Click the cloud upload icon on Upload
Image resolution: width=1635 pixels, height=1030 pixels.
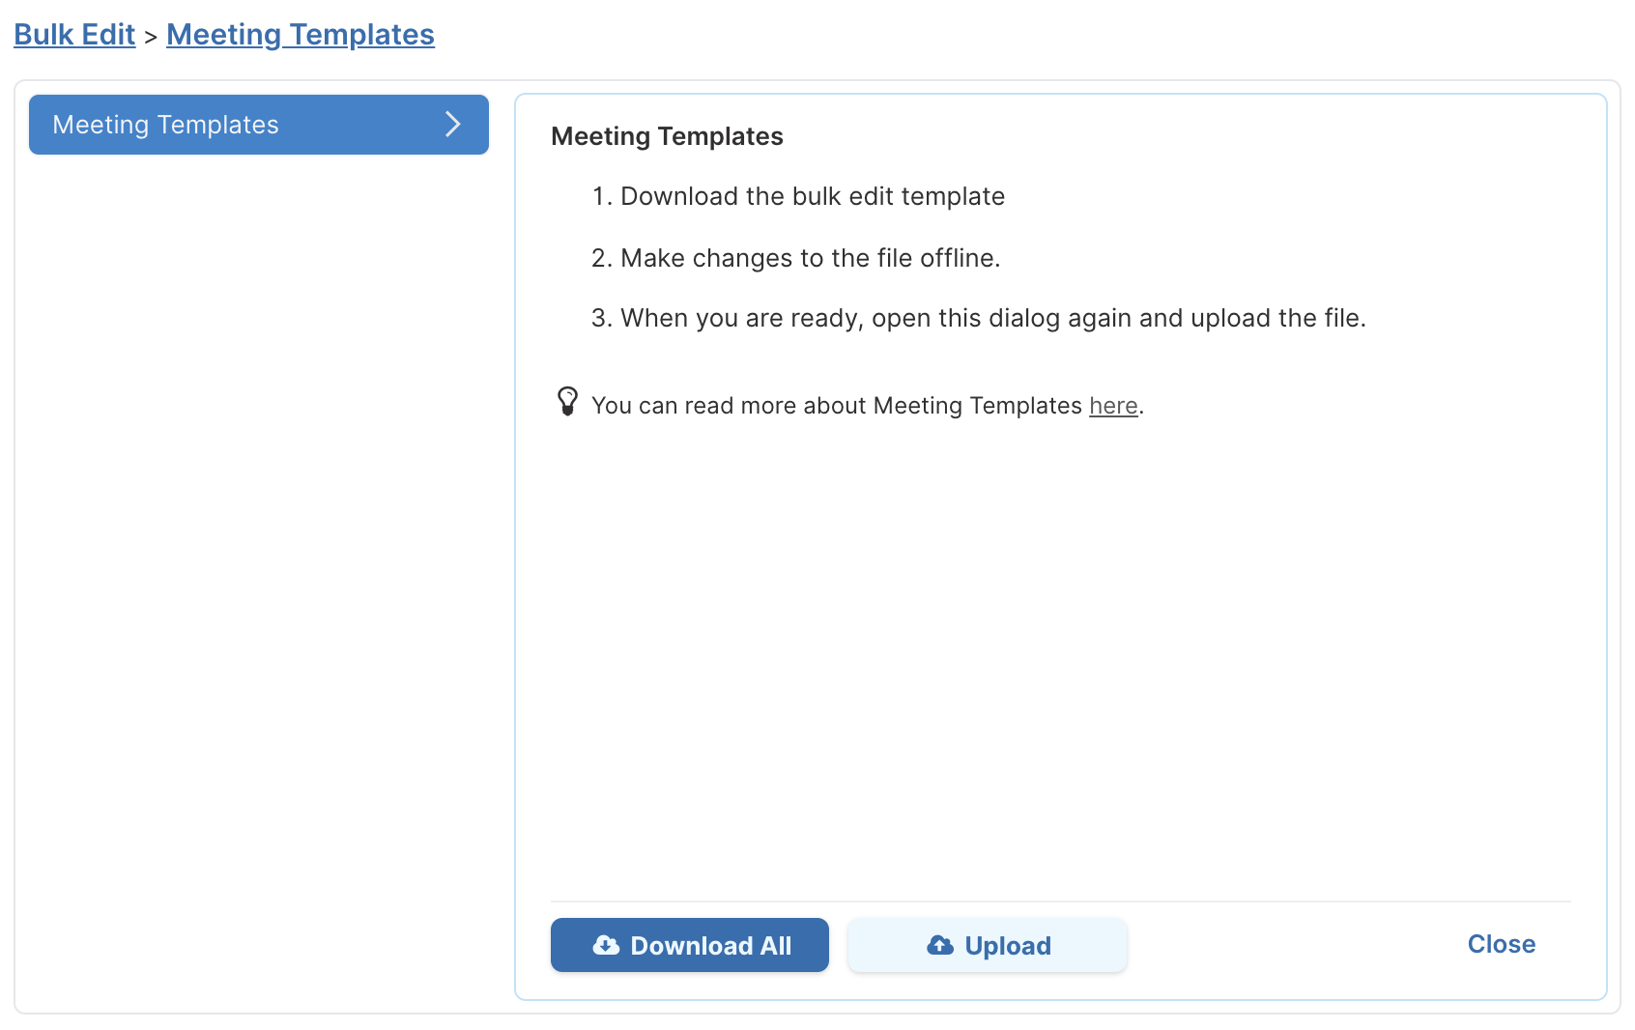pos(940,945)
